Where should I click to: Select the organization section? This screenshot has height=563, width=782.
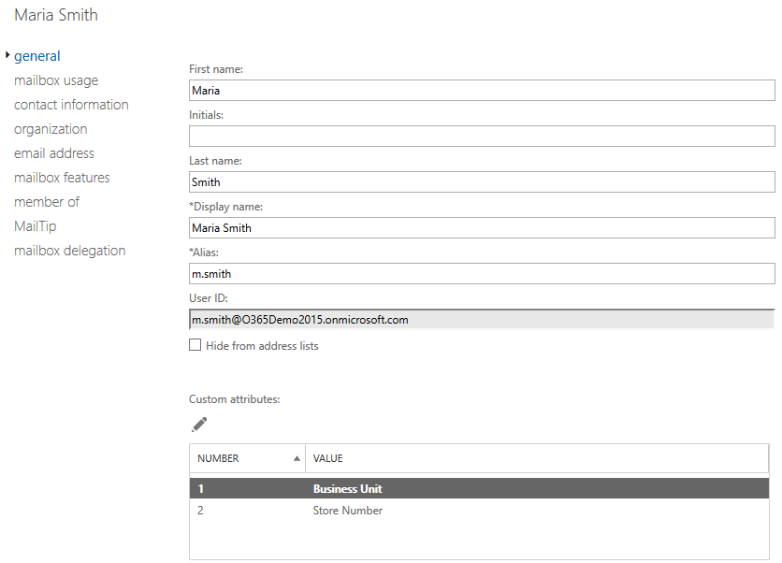pyautogui.click(x=51, y=129)
